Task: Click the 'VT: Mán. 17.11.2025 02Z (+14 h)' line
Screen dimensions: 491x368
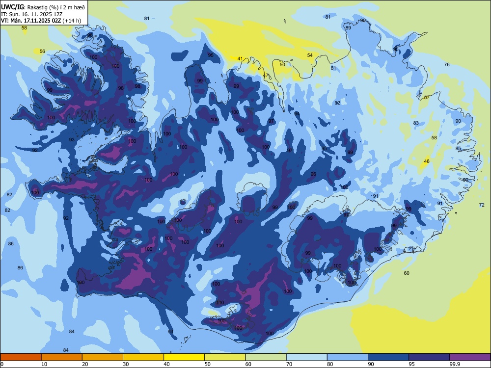Action: pos(41,21)
